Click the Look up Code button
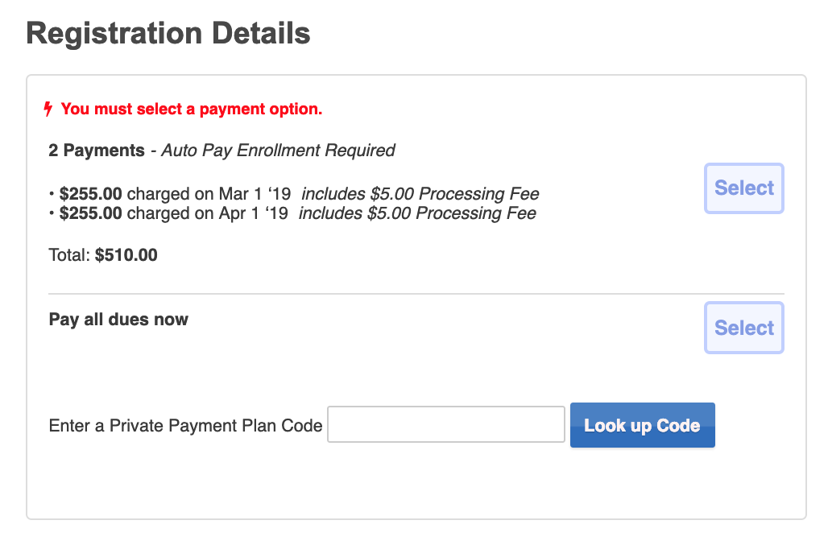 (x=642, y=425)
